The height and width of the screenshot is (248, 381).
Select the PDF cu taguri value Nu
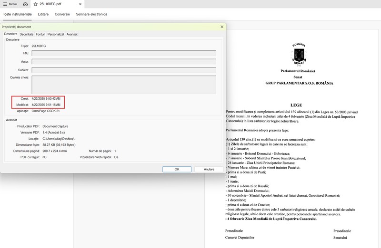(44, 157)
